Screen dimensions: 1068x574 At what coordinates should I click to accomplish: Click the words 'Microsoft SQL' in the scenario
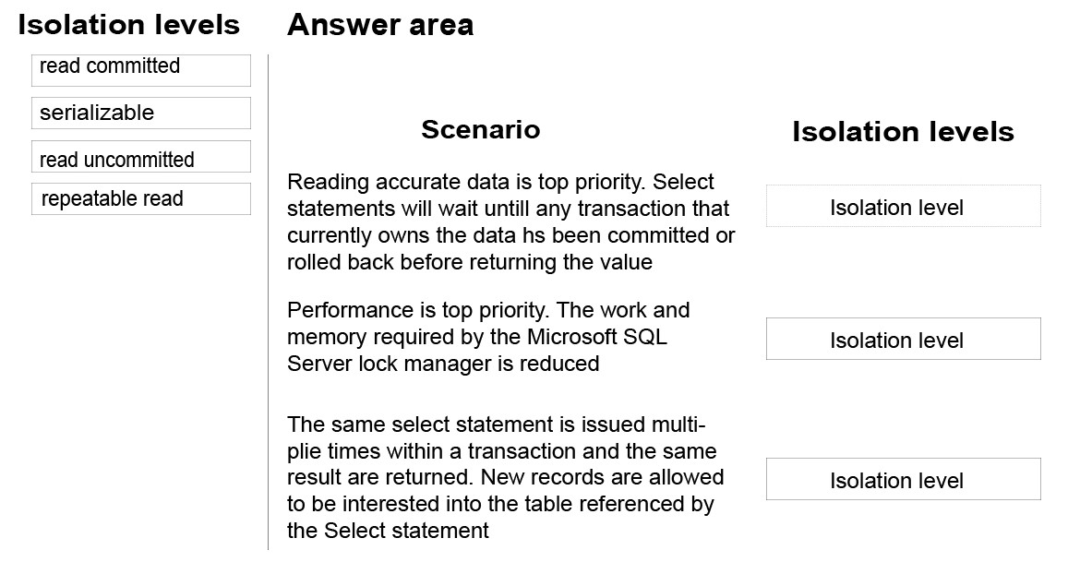597,337
